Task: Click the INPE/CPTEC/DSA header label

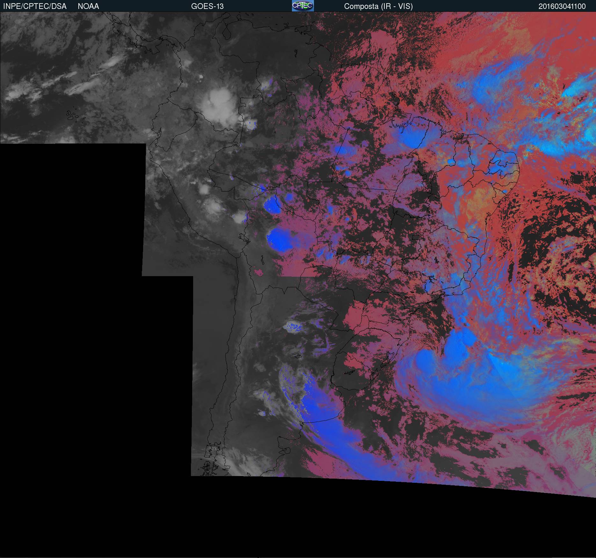Action: click(35, 6)
